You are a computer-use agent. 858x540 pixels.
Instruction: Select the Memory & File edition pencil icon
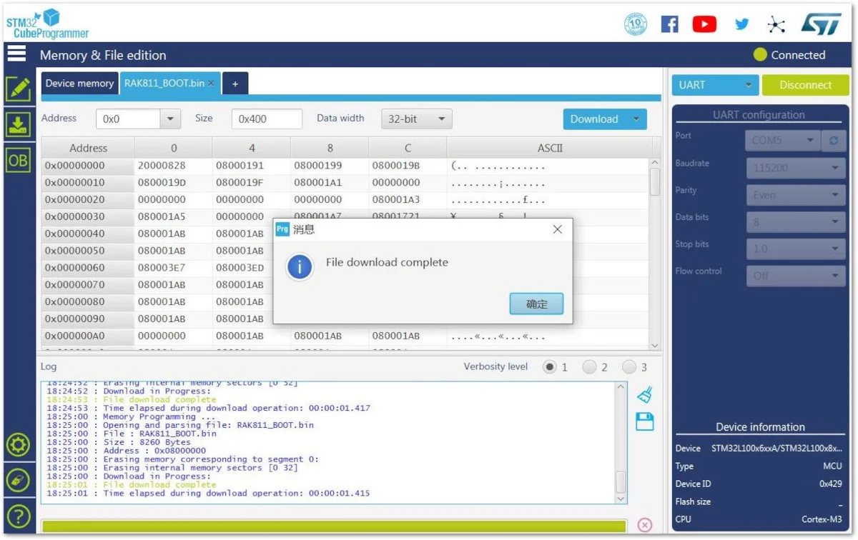click(18, 89)
